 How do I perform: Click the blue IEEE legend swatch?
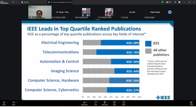point(148,44)
